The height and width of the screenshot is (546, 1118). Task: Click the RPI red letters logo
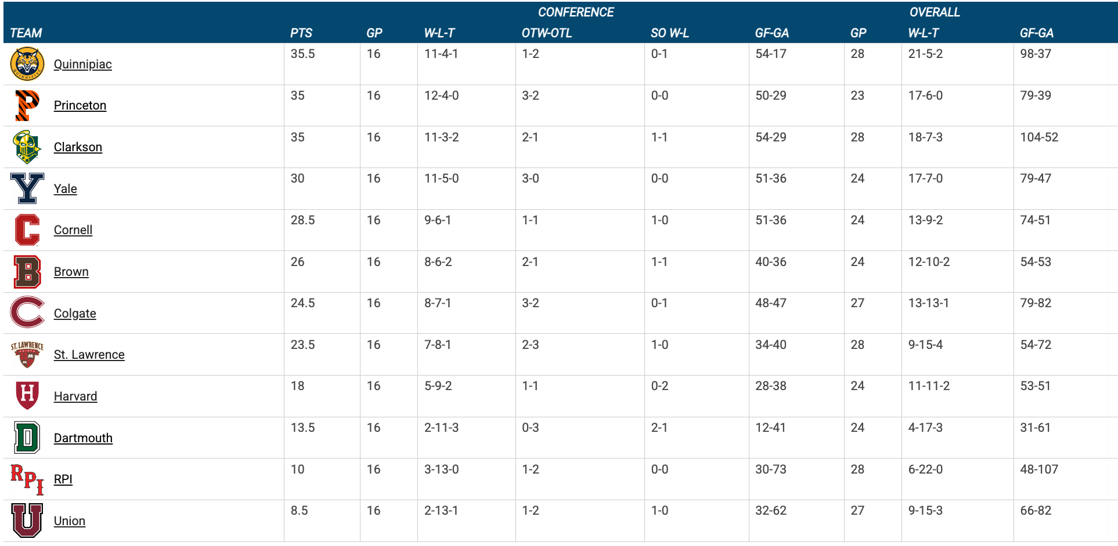point(27,479)
